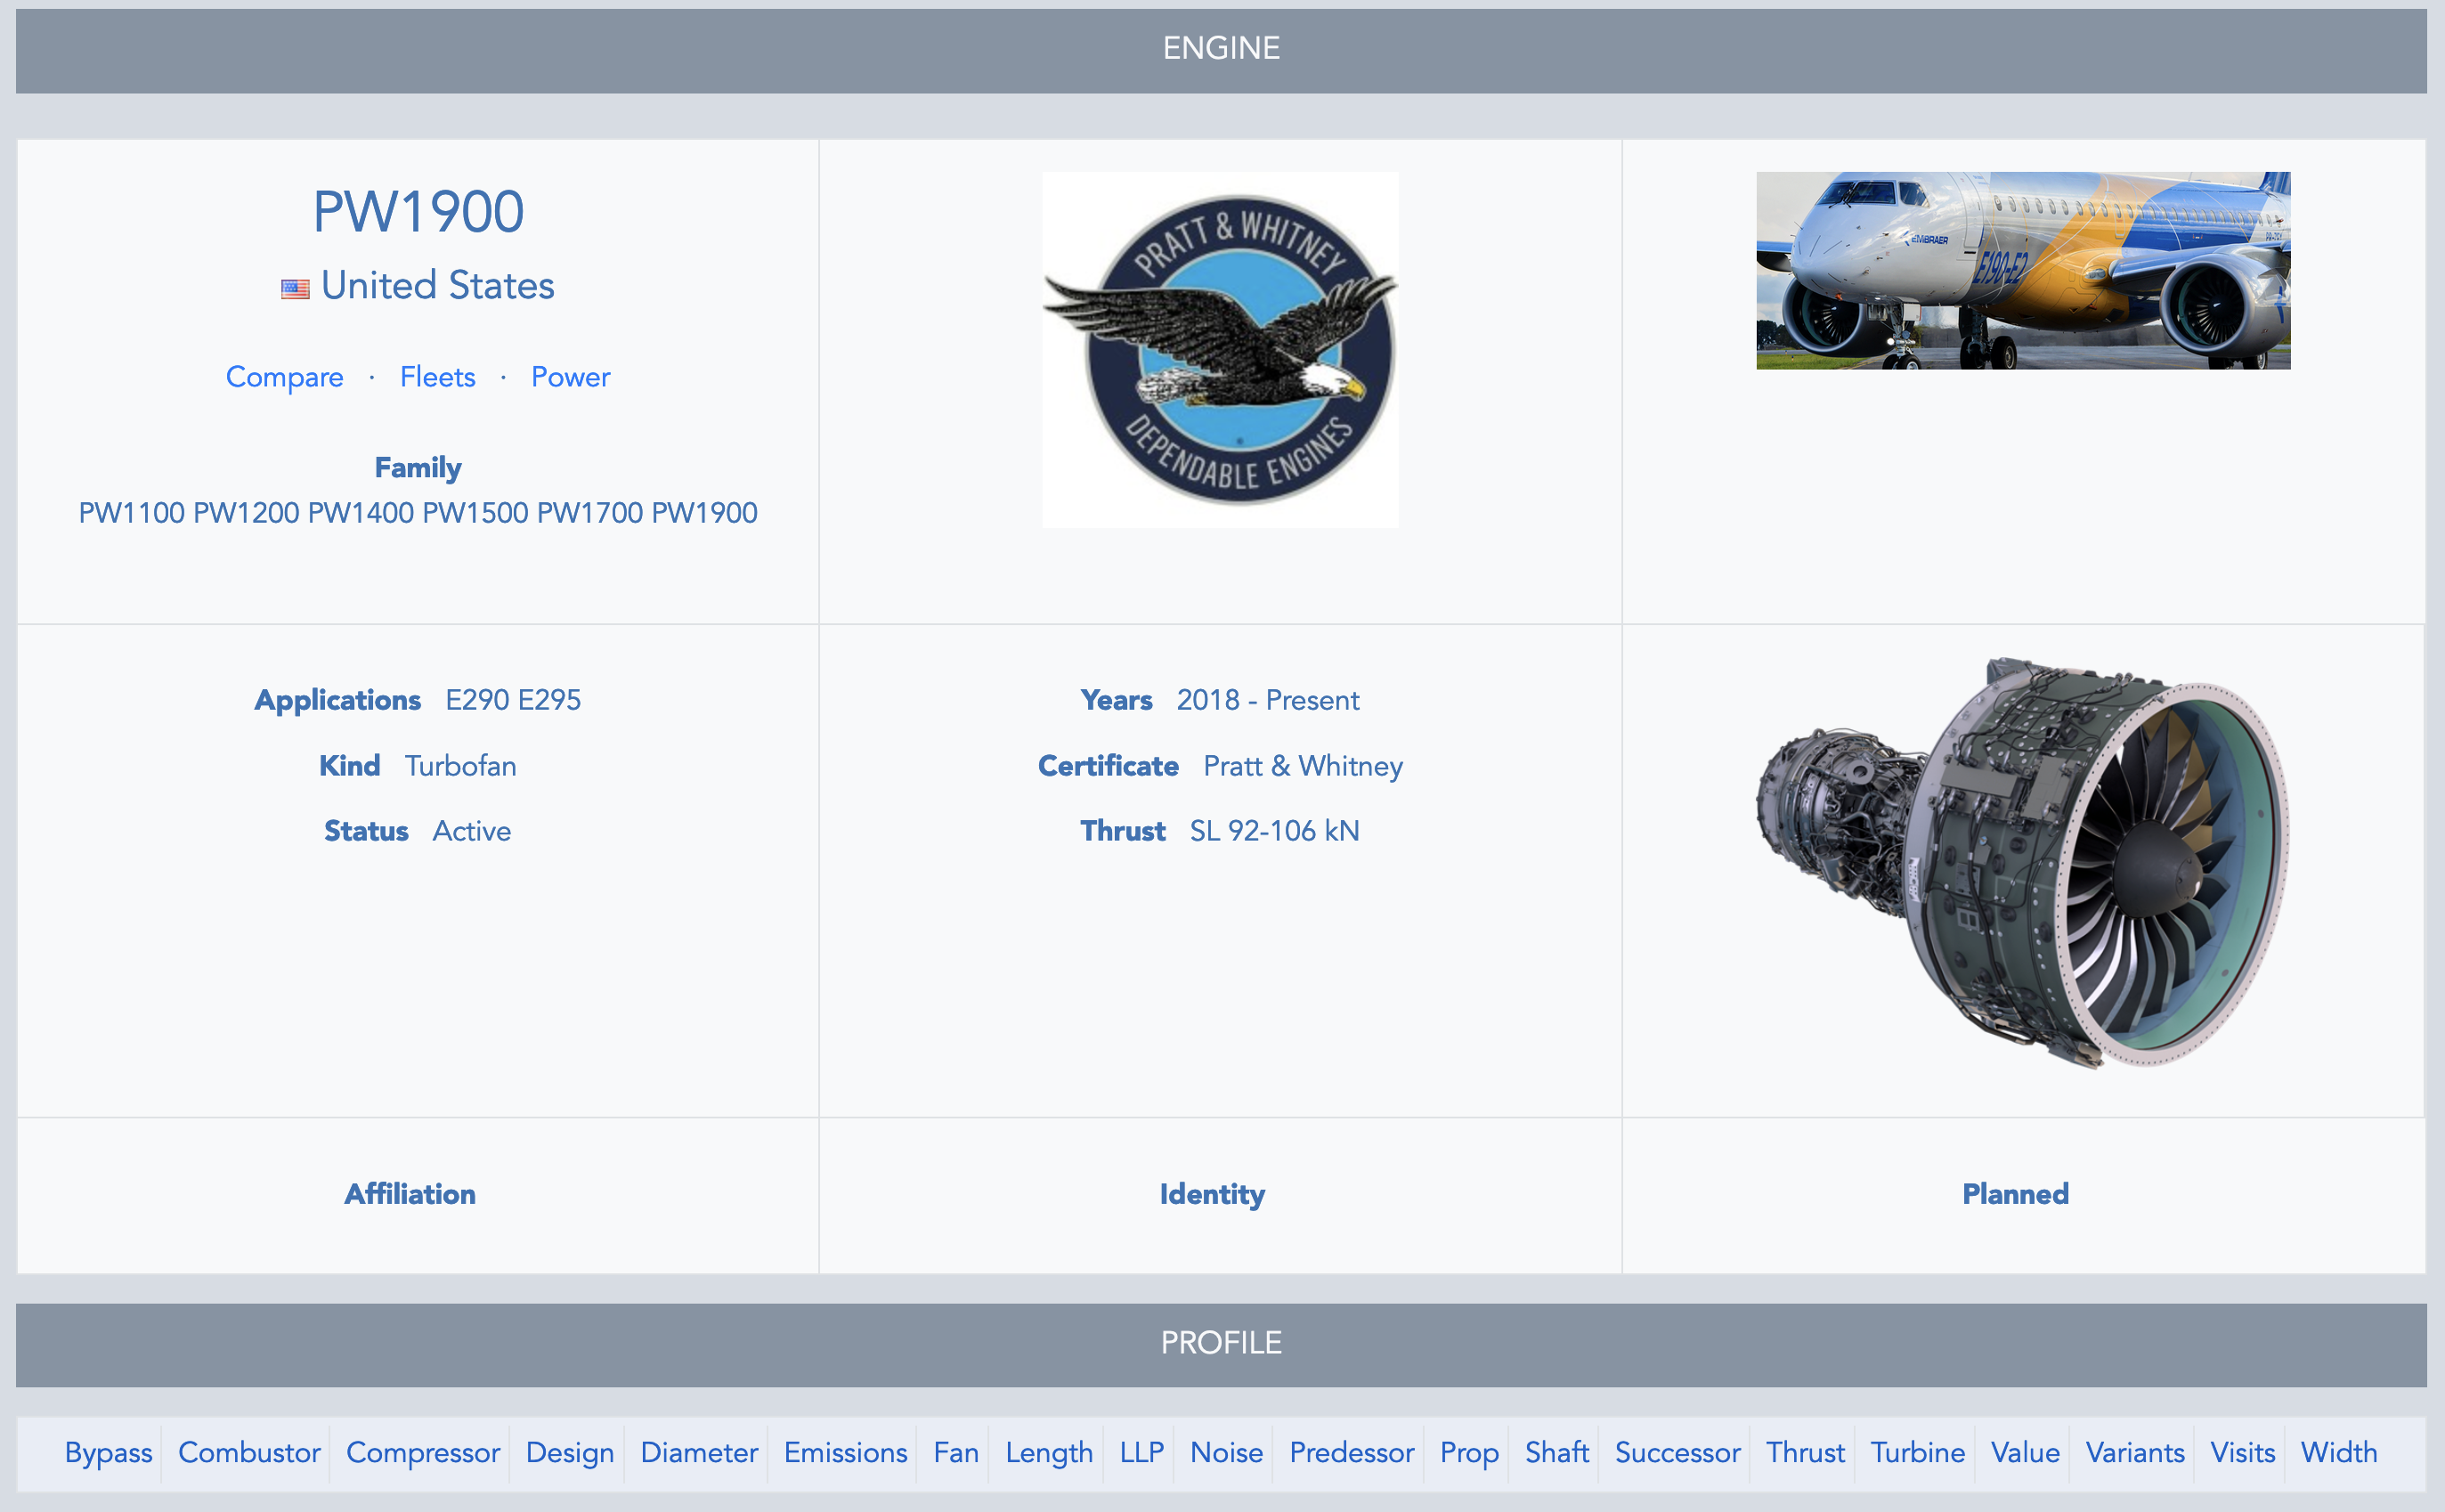The width and height of the screenshot is (2445, 1512).
Task: Select the Successor profile entry
Action: (x=1677, y=1453)
